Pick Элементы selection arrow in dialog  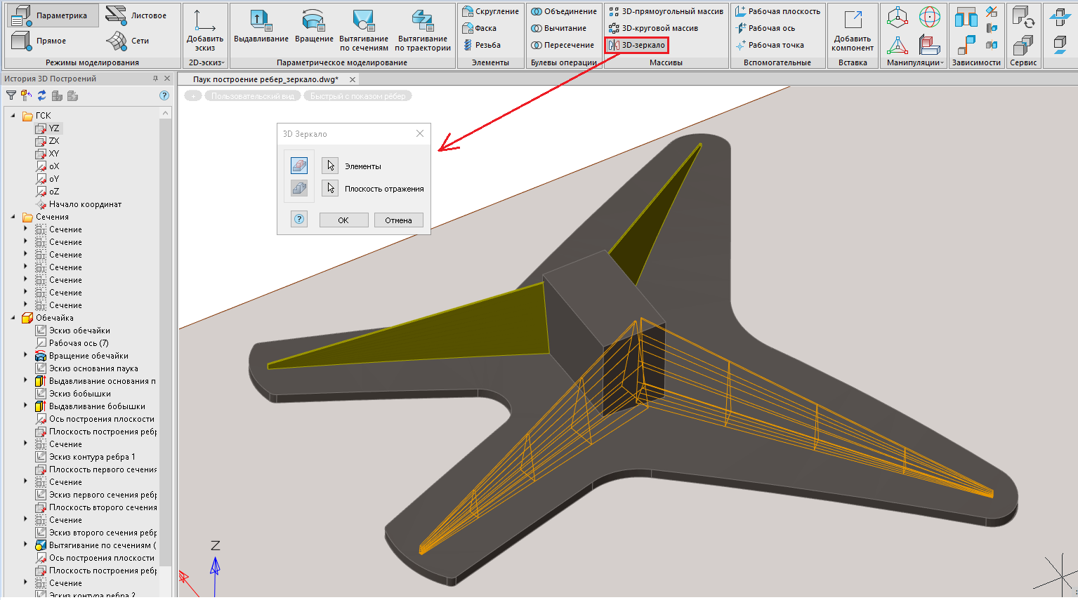tap(330, 166)
